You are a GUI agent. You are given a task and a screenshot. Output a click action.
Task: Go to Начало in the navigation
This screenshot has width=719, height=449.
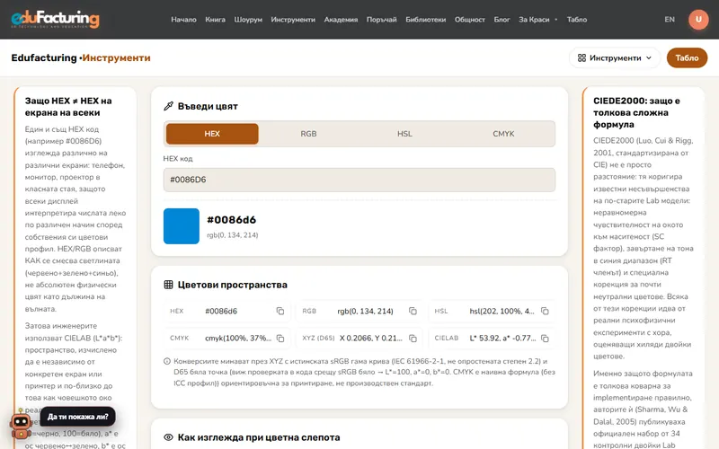click(183, 19)
